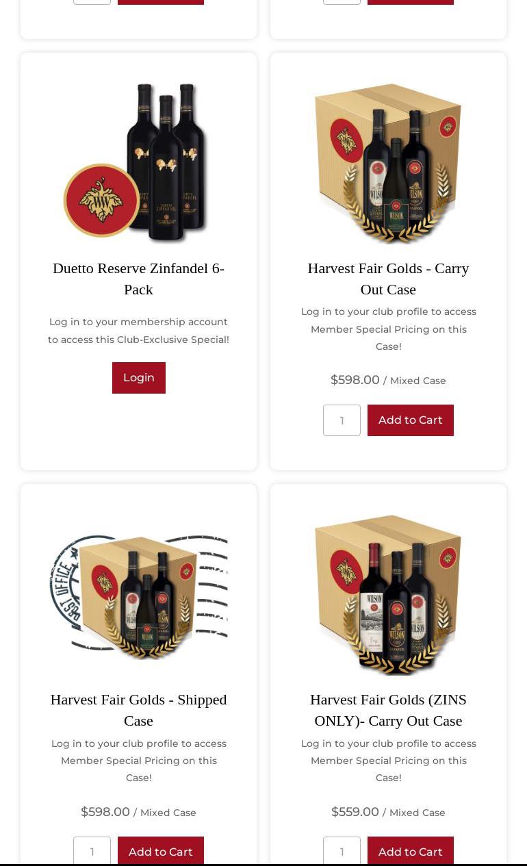The height and width of the screenshot is (866, 527).
Task: Open Harvest Fair Golds (ZINS ONLY) title link
Action: [388, 710]
